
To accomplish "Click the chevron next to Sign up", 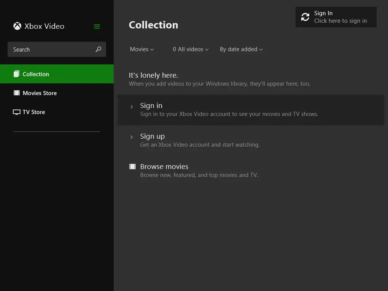I will pyautogui.click(x=131, y=137).
